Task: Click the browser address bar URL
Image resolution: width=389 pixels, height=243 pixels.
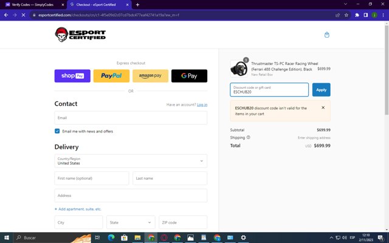Action: (x=109, y=15)
